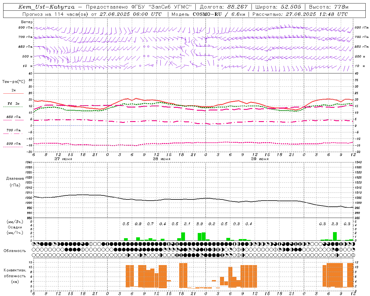
Task: Click the 2.1 precipitation total value
Action: (x=187, y=224)
